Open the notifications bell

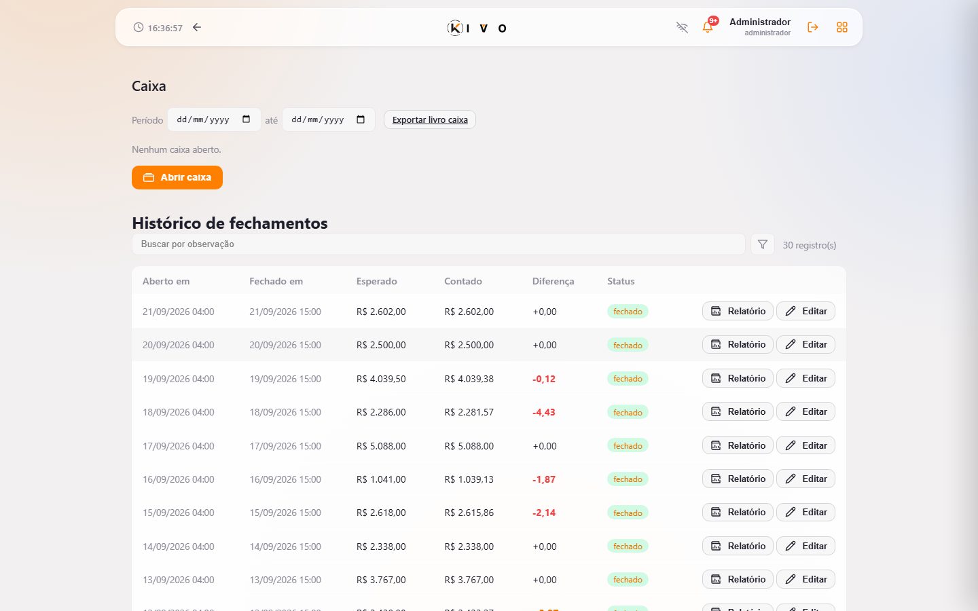(708, 27)
